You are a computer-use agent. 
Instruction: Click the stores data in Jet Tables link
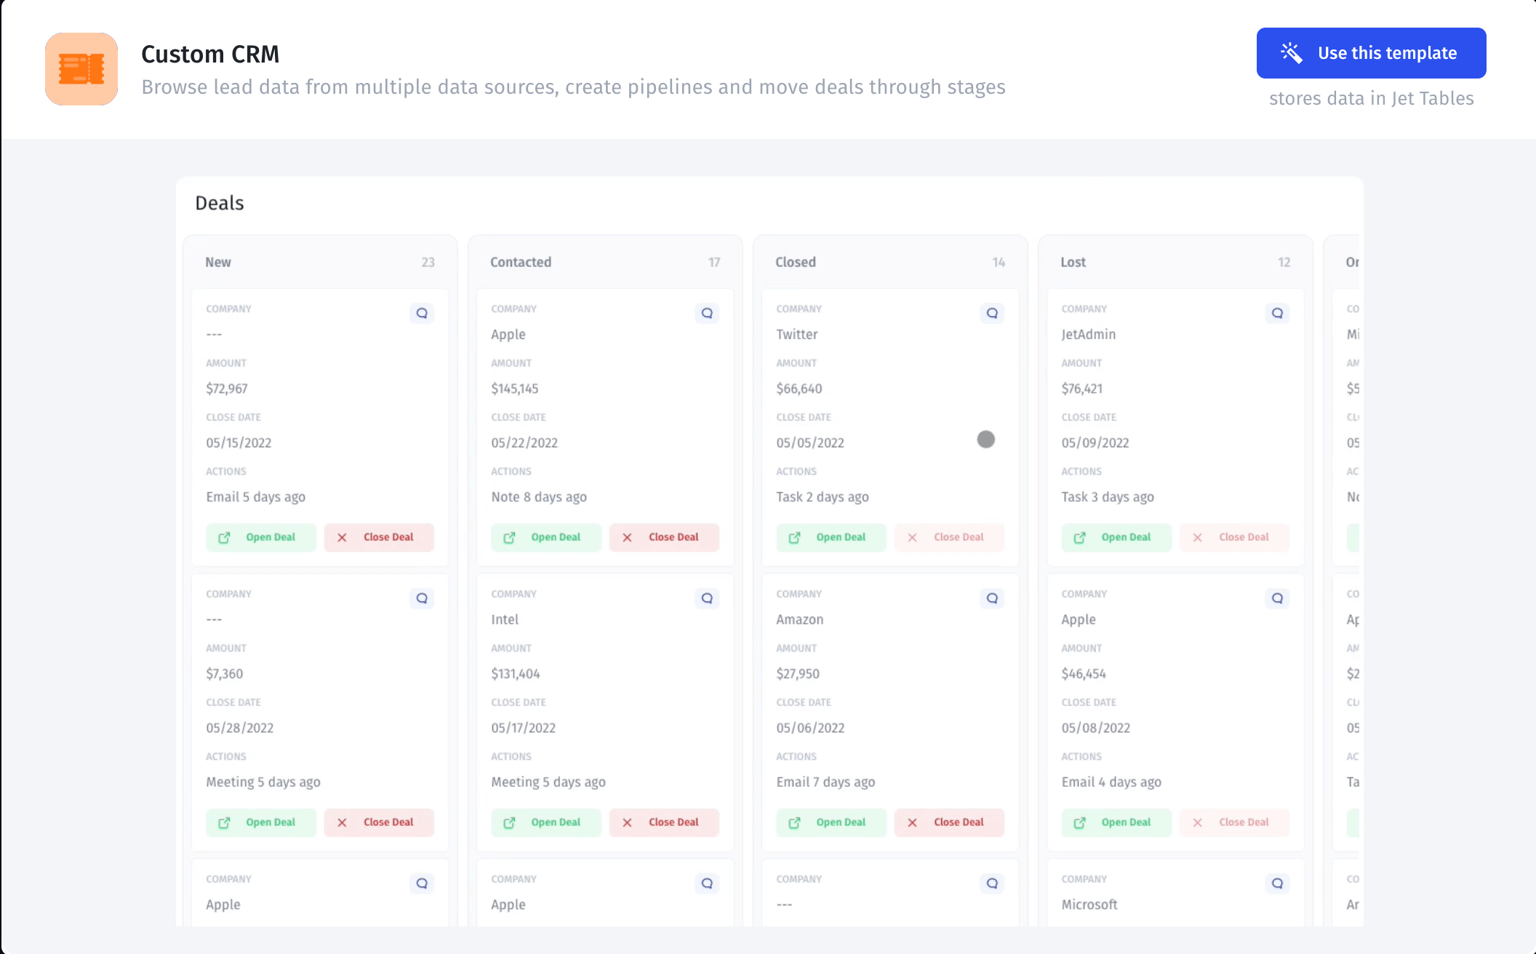(x=1371, y=97)
